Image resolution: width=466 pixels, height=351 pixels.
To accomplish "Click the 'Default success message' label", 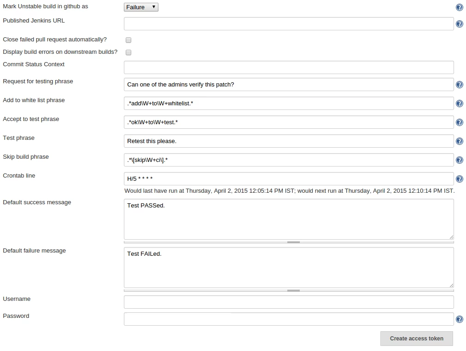I will click(x=37, y=202).
